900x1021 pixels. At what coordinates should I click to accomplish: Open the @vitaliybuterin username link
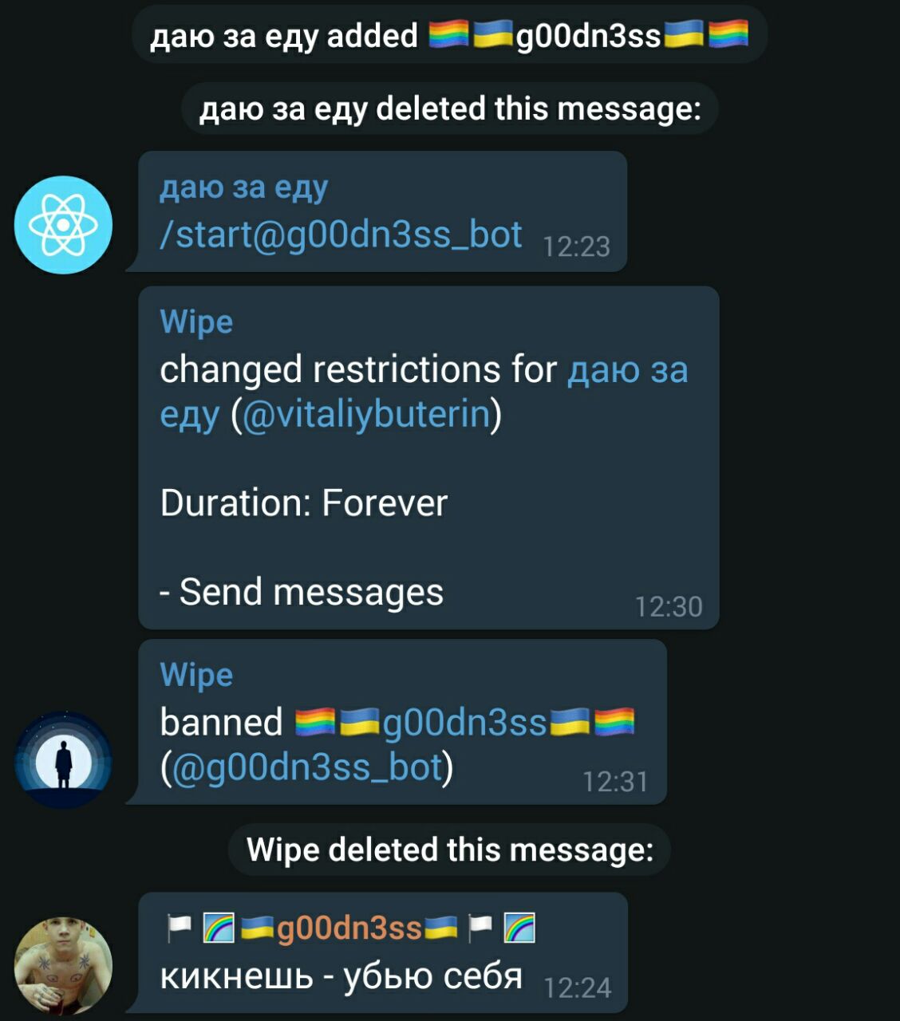point(365,414)
